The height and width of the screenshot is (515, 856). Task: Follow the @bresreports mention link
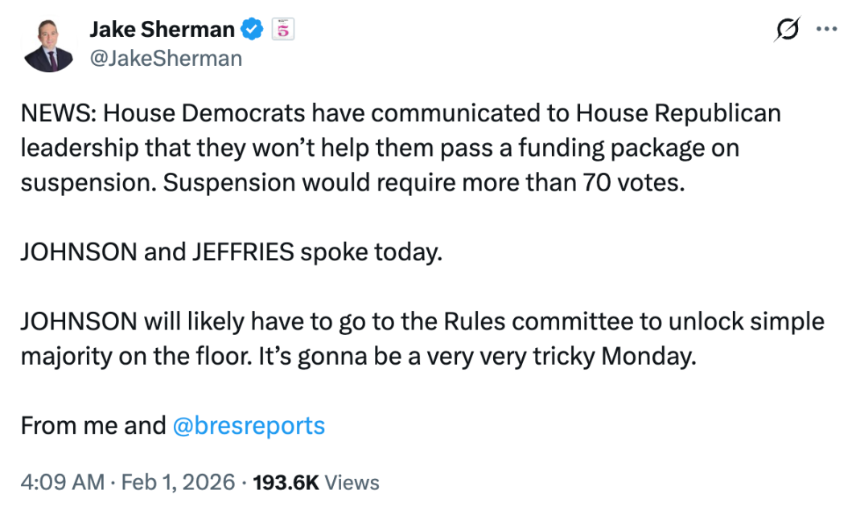[x=249, y=425]
